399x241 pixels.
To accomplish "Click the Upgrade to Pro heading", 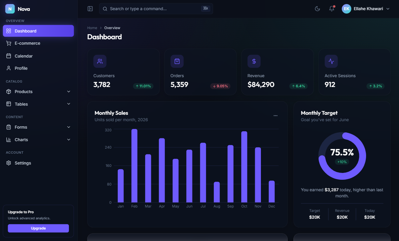I will coord(21,212).
